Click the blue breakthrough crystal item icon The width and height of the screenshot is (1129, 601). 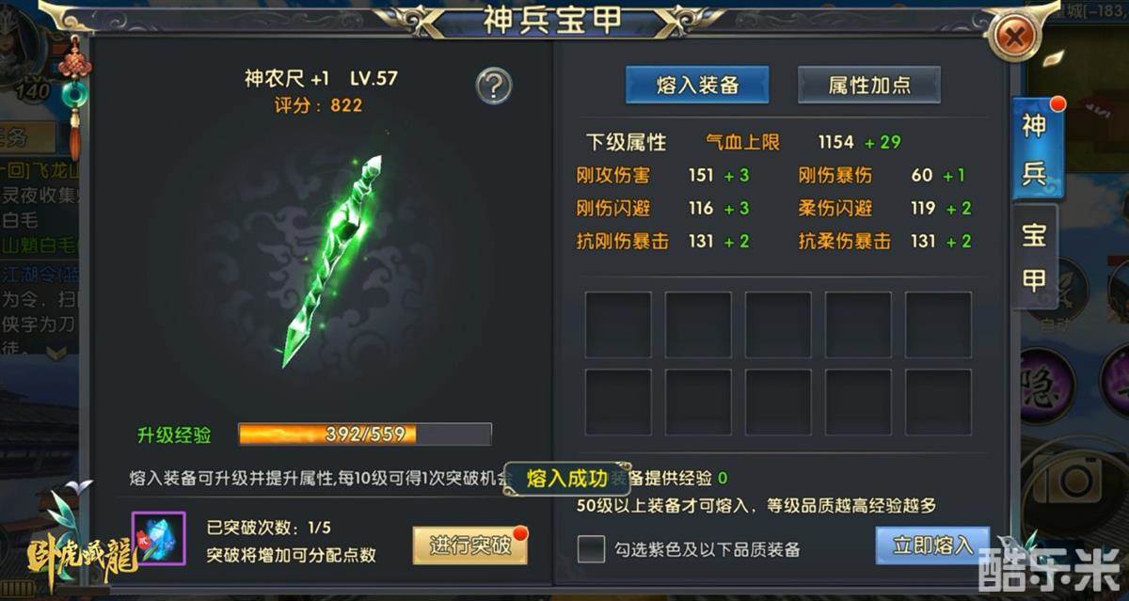tap(158, 539)
